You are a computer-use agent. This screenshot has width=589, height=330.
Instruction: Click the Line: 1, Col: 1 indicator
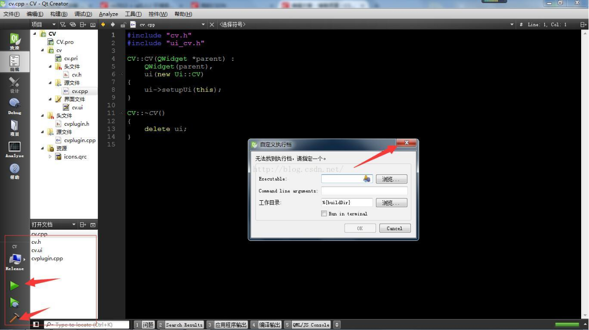547,24
